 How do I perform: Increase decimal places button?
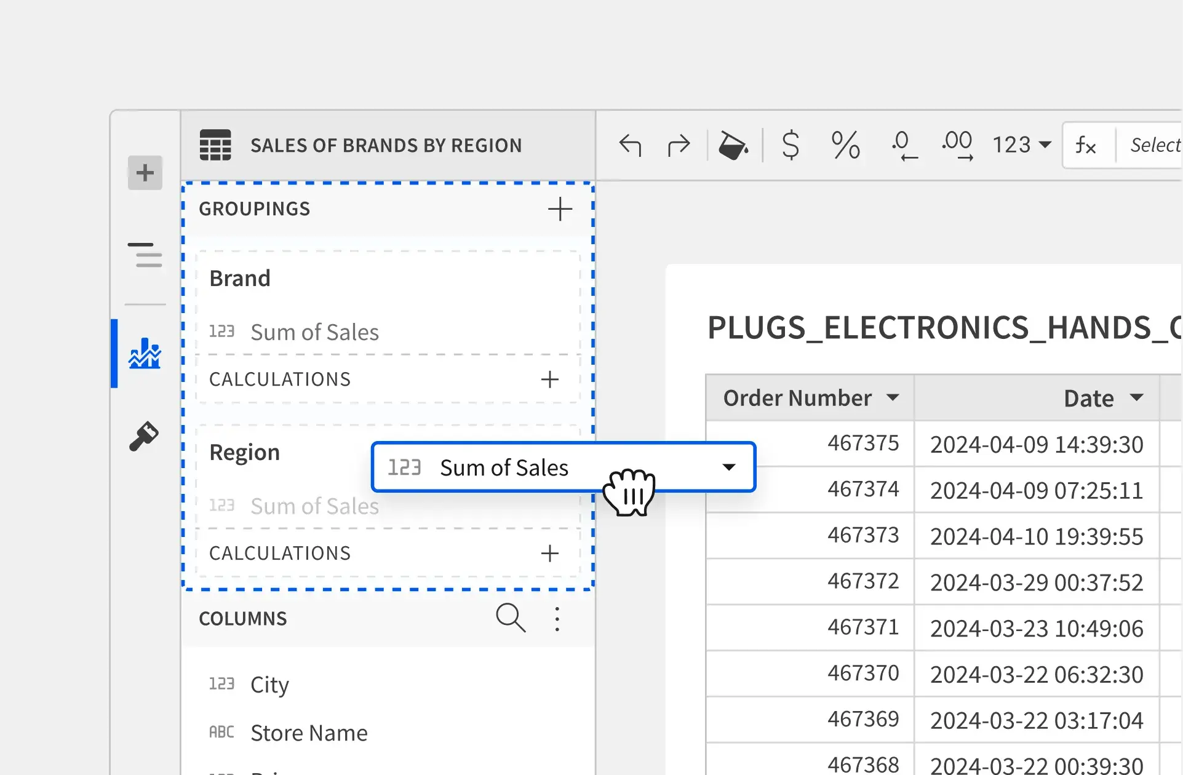(957, 146)
